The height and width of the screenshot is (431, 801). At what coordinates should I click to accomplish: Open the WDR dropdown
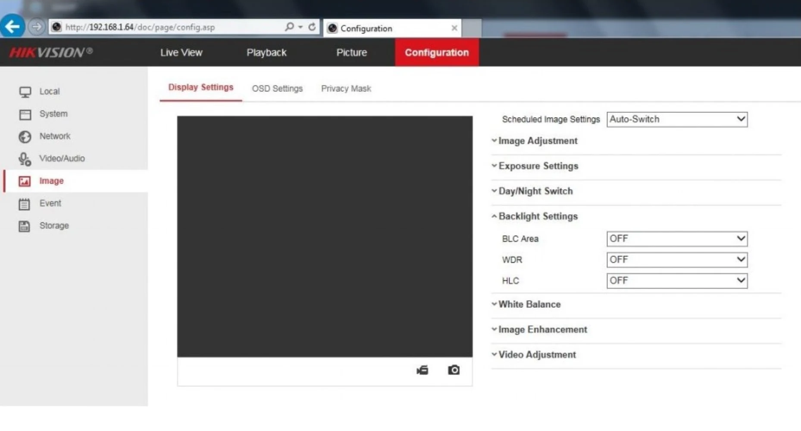[677, 260]
